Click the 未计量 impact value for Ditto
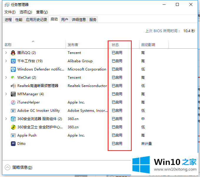 [146, 144]
